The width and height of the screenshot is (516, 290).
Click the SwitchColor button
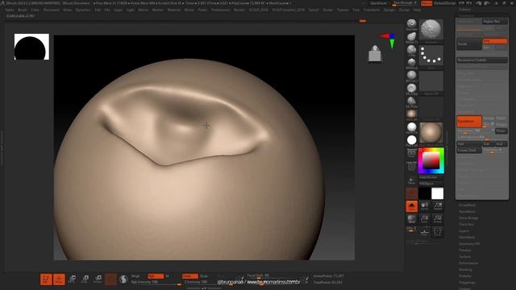[431, 177]
